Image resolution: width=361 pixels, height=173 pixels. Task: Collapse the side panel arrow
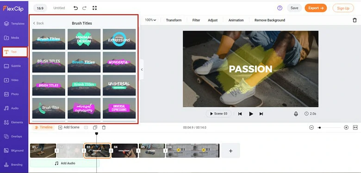click(142, 70)
